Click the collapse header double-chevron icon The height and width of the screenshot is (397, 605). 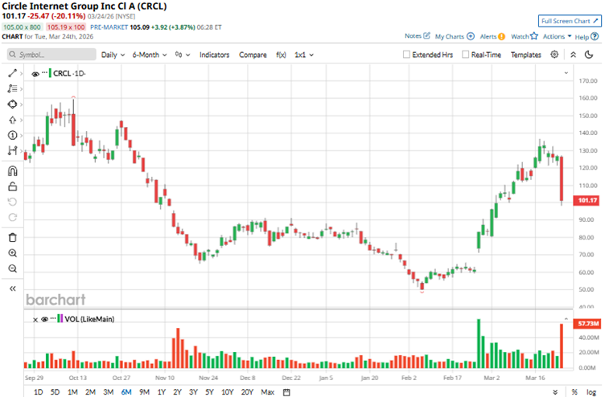coord(574,55)
